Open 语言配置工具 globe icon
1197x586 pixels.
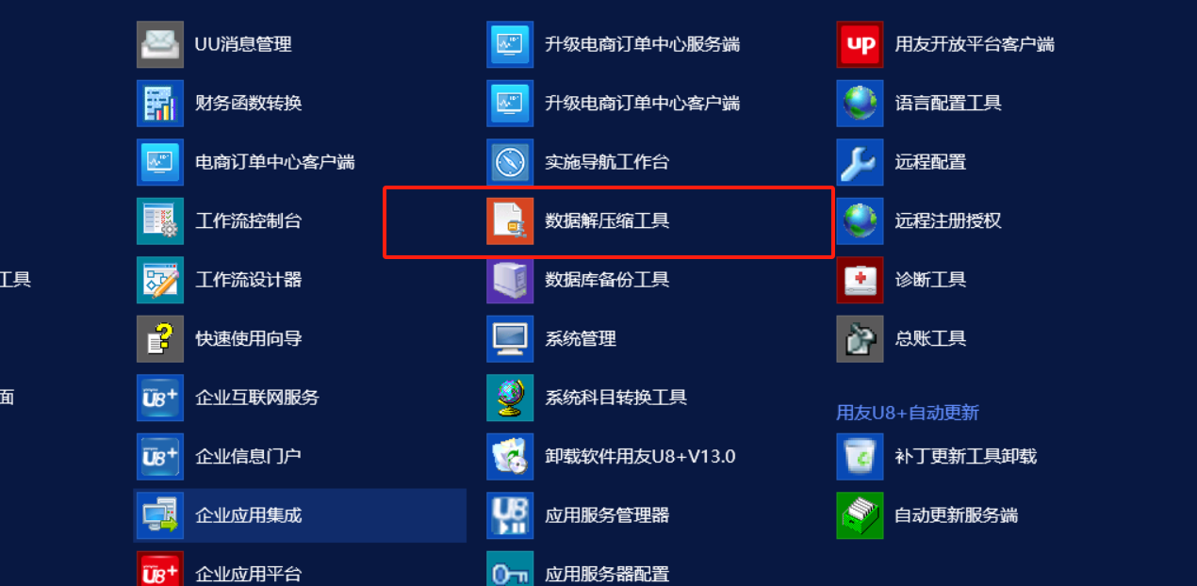pos(860,104)
